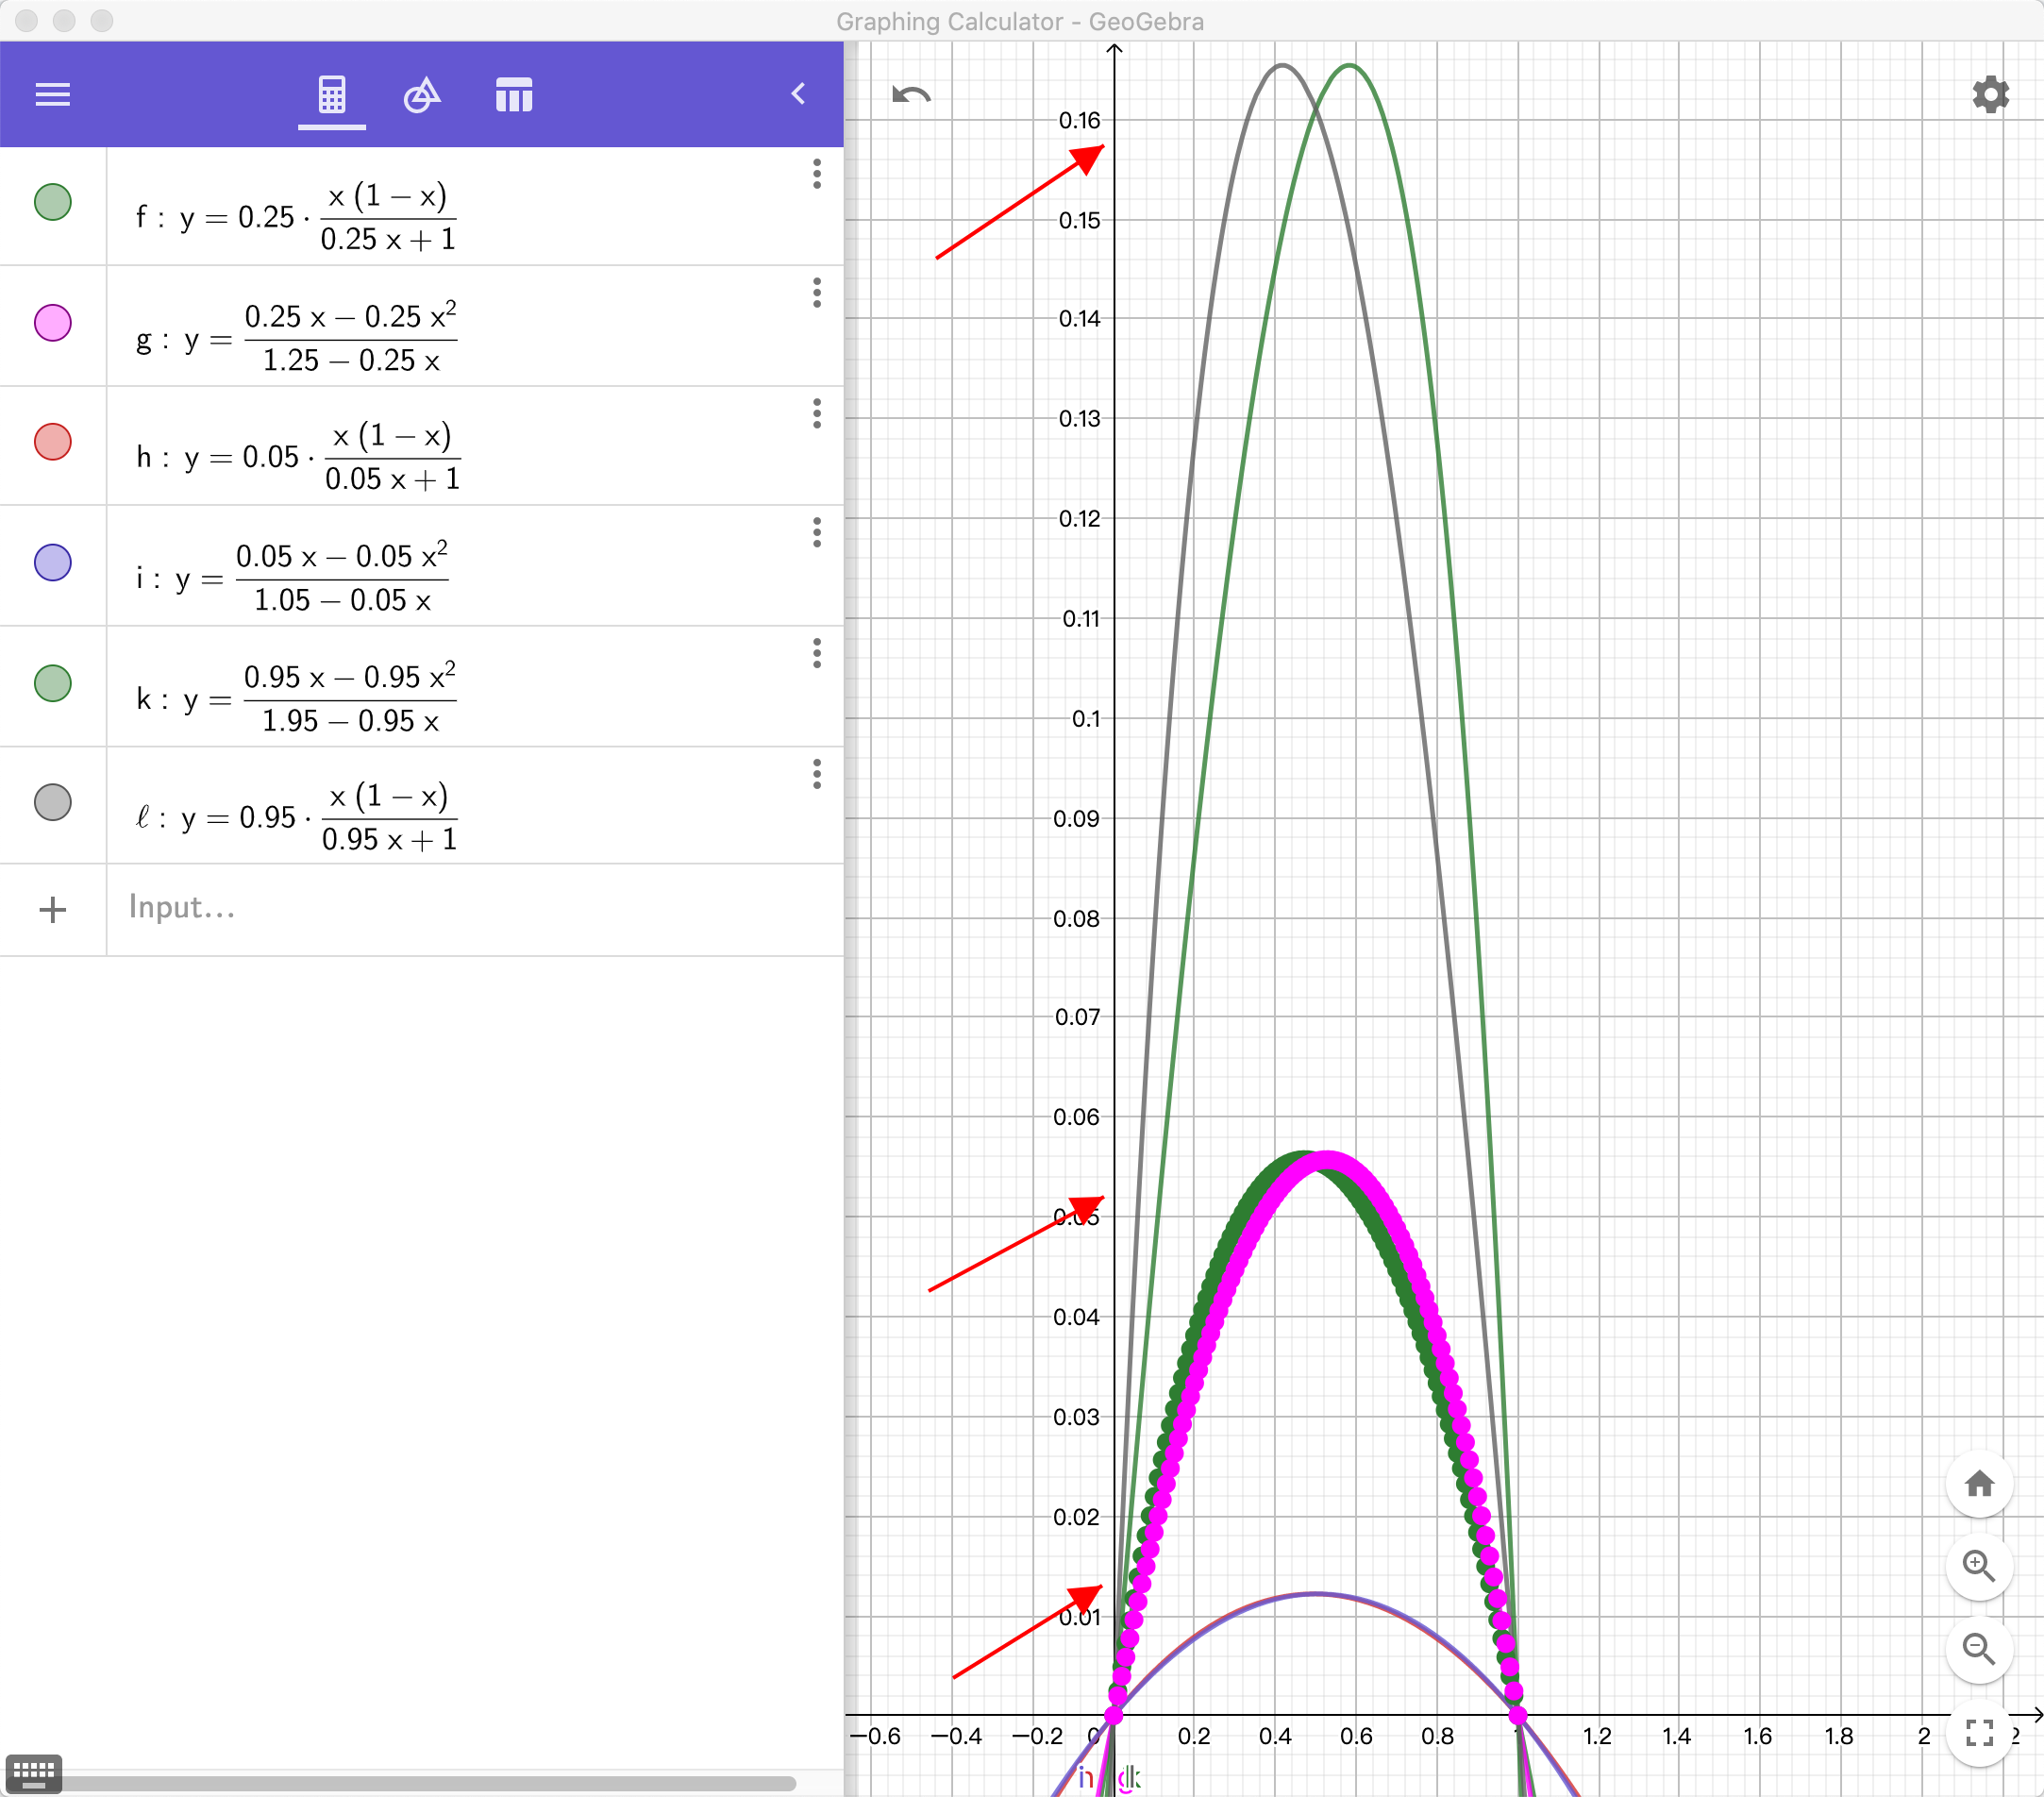2044x1797 pixels.
Task: Toggle visibility of function f
Action: pos(53,202)
